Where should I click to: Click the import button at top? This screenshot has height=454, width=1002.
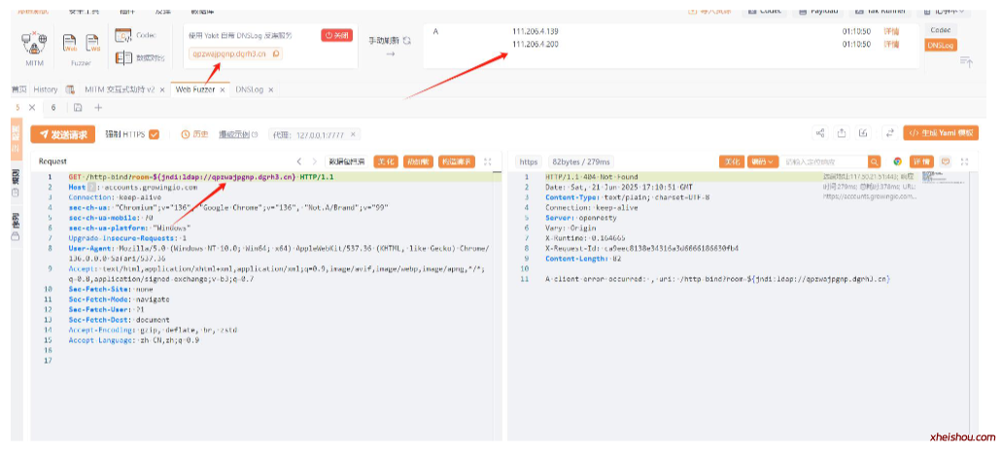coord(709,11)
